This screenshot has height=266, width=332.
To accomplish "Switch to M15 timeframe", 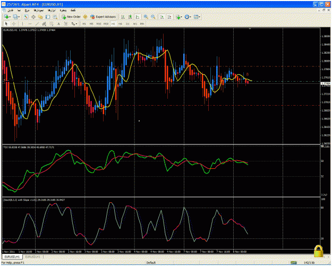I will pyautogui.click(x=99, y=24).
